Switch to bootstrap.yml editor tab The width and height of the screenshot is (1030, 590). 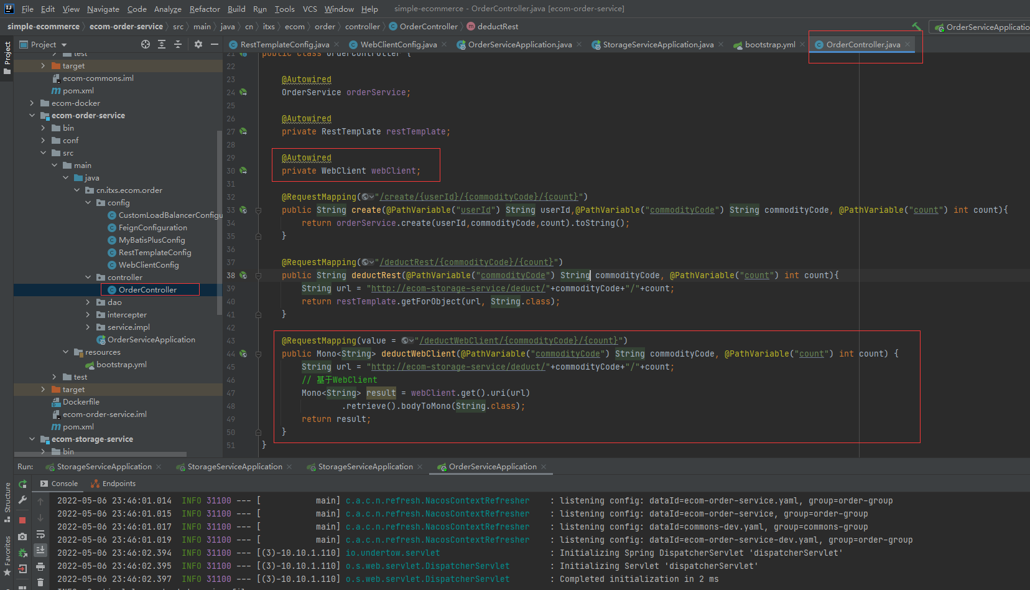(769, 44)
